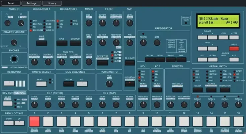
Task: Toggle the Arpeggiator LATCH button
Action: (160, 60)
